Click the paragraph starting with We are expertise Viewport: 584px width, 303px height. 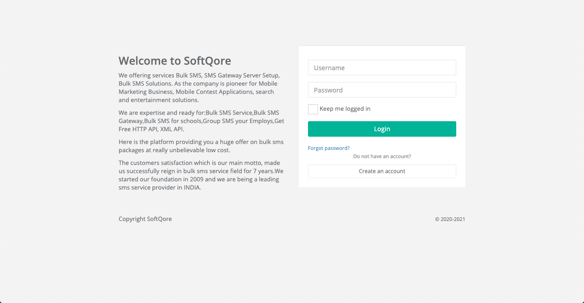click(x=201, y=121)
